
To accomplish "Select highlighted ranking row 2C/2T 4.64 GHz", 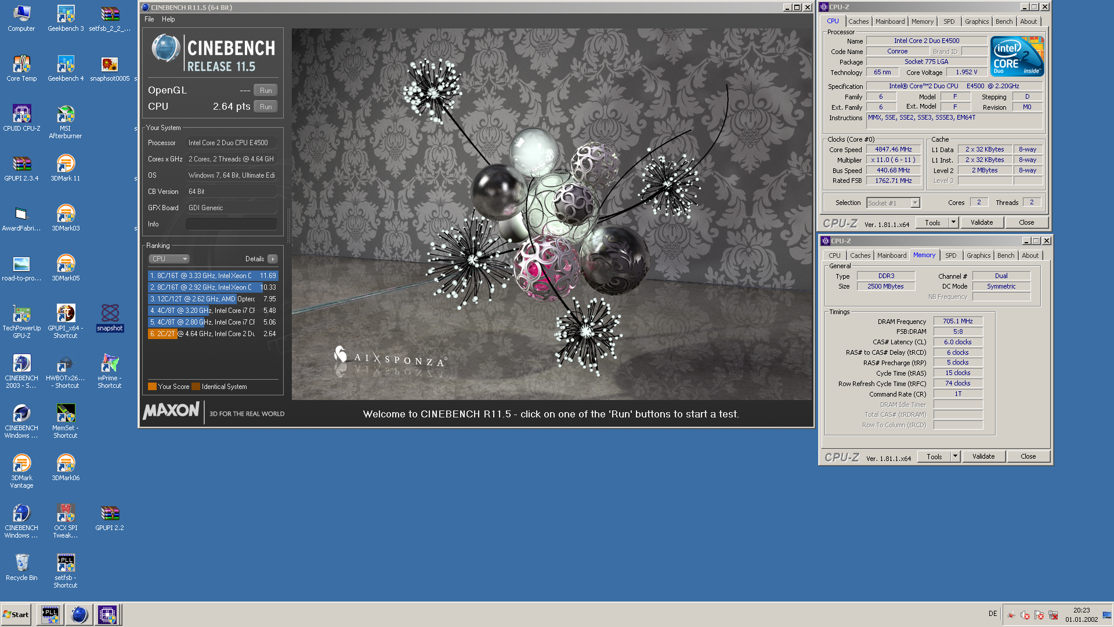I will click(213, 334).
